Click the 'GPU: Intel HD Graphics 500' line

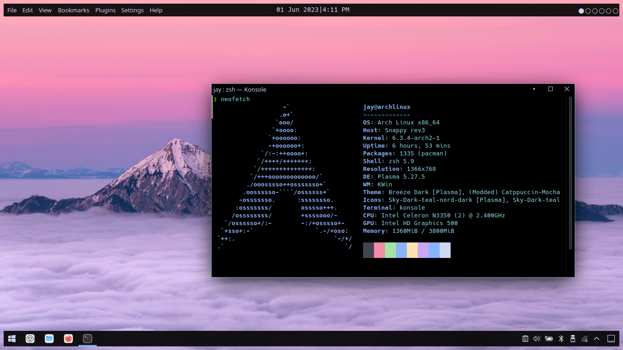(410, 223)
